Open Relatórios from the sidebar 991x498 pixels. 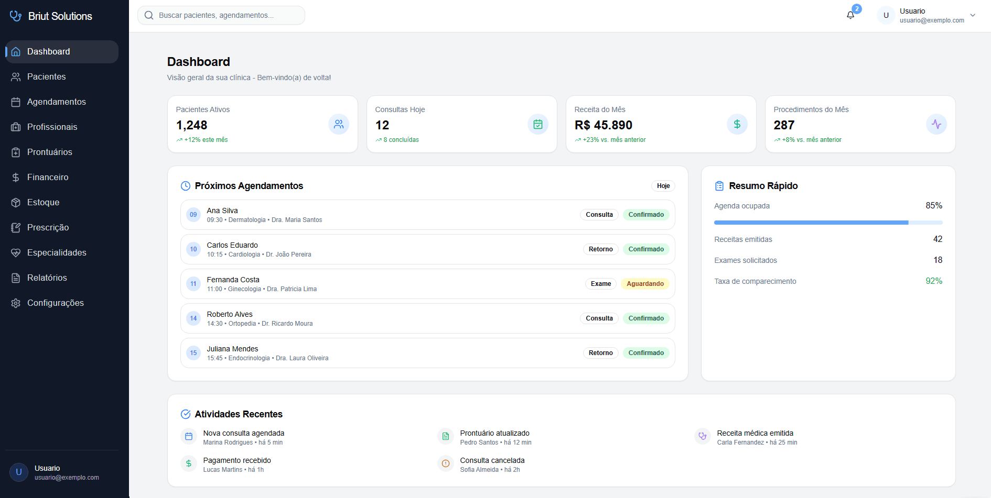pyautogui.click(x=47, y=278)
